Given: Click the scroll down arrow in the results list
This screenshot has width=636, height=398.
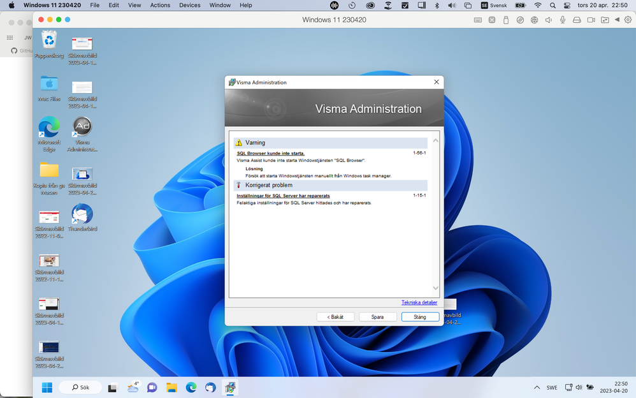Looking at the screenshot, I should point(436,288).
